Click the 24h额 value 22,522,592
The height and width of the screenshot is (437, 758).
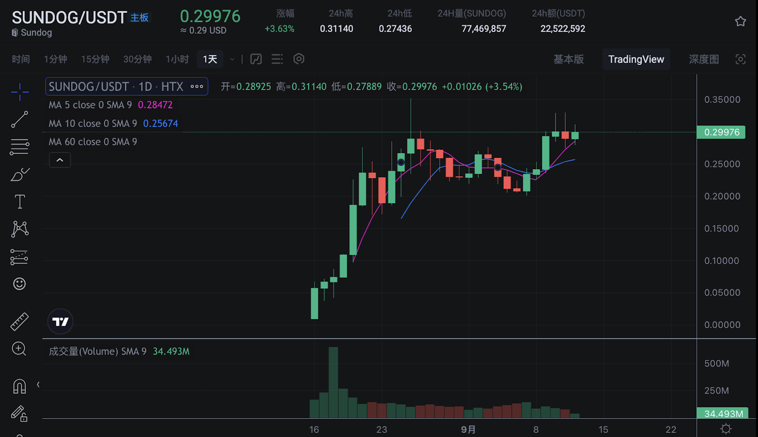pyautogui.click(x=563, y=28)
